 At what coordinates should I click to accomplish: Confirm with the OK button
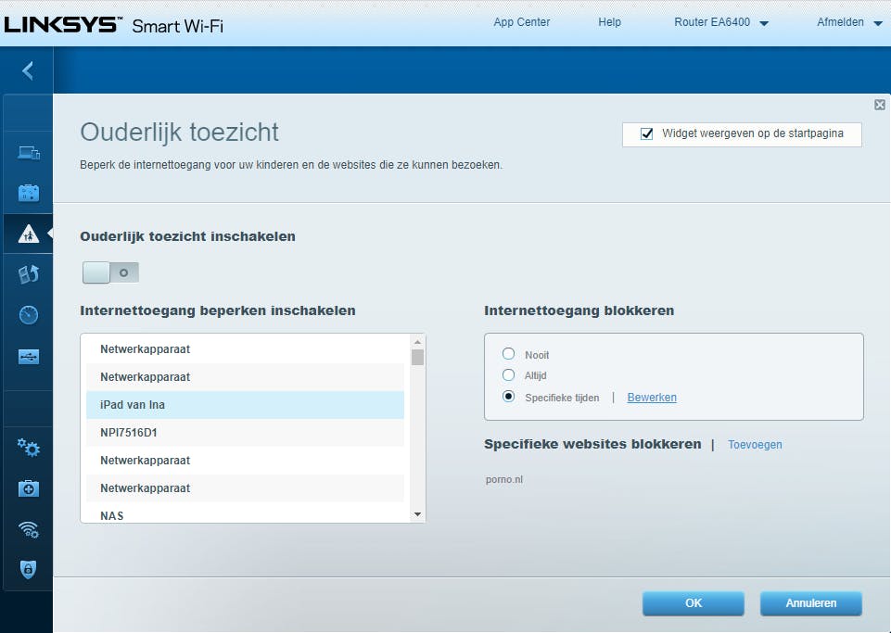click(694, 603)
